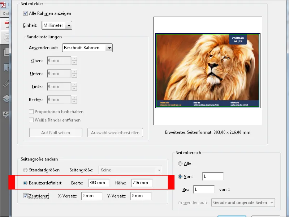Image resolution: width=289 pixels, height=217 pixels.
Task: Open the Layers panel in Acrobat sidebar
Action: pyautogui.click(x=6, y=98)
